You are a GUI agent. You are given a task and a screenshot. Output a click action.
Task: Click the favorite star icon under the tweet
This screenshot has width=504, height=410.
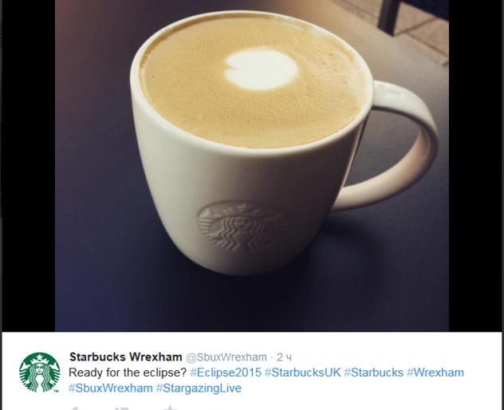tap(169, 408)
